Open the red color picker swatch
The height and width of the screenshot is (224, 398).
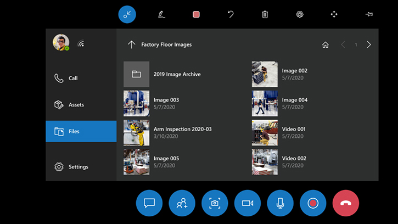(x=196, y=14)
